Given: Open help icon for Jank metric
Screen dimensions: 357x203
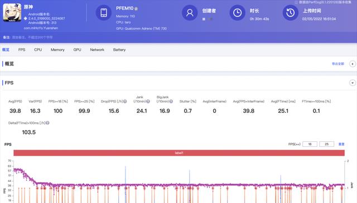Looking at the screenshot, I should point(148,101).
